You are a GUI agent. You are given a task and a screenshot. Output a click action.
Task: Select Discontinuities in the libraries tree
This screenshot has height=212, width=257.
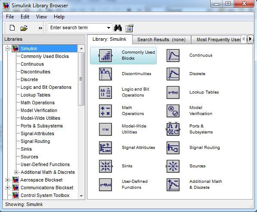(35, 72)
